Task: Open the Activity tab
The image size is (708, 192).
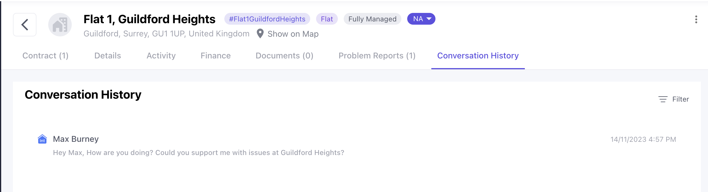Action: 161,55
